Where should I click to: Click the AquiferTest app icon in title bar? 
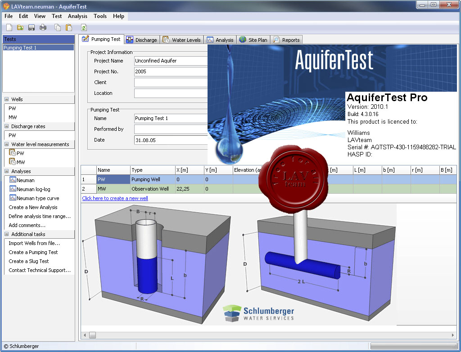pyautogui.click(x=6, y=6)
